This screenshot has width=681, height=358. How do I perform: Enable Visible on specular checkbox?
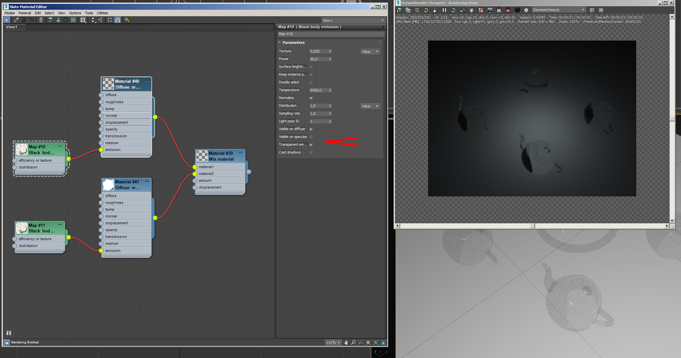311,137
